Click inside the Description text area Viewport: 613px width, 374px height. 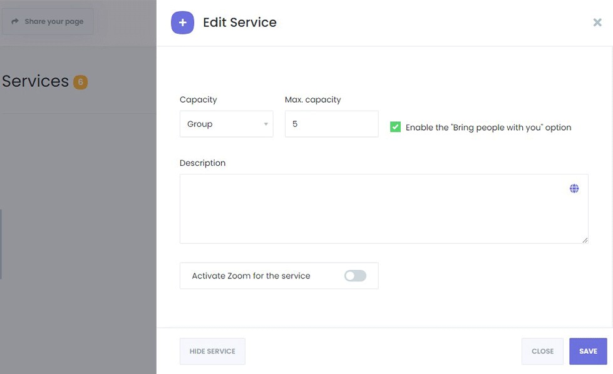point(376,208)
